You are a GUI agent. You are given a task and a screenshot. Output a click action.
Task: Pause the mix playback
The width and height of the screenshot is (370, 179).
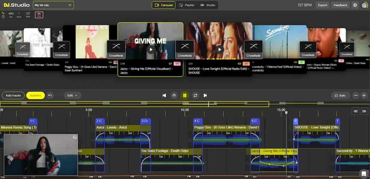click(185, 95)
